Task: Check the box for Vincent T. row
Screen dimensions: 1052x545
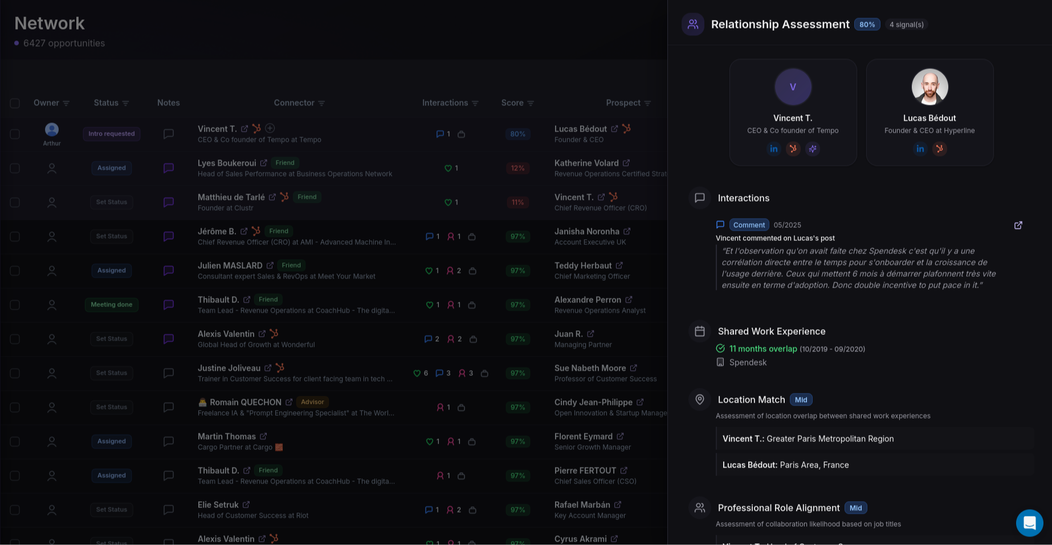Action: tap(15, 134)
